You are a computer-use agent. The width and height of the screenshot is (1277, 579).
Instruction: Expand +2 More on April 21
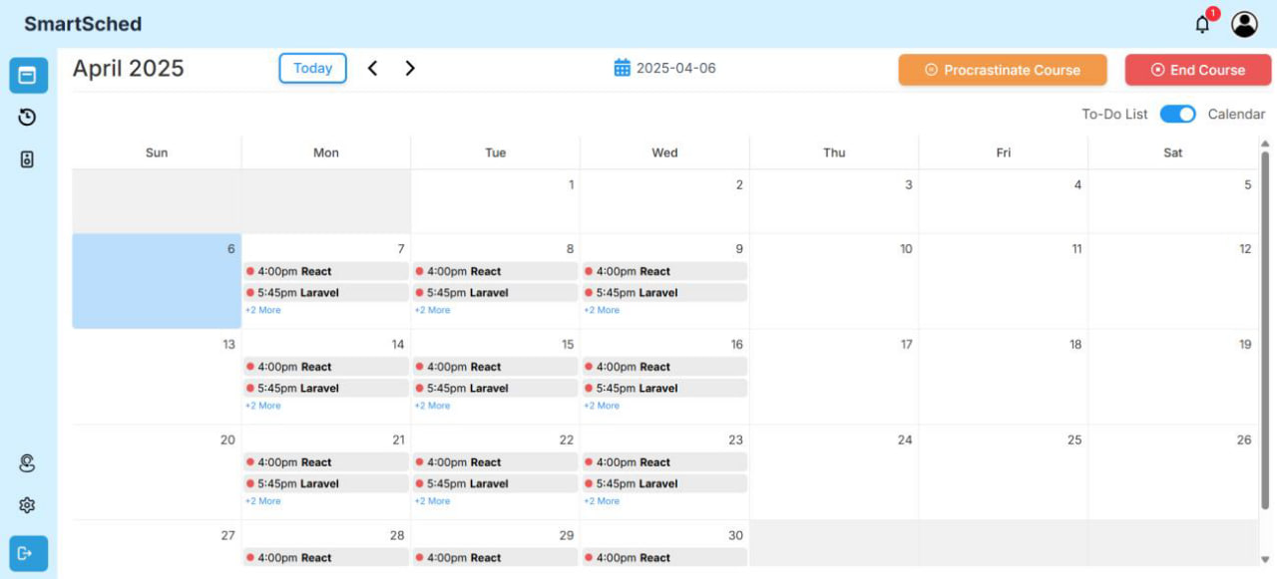pyautogui.click(x=263, y=501)
